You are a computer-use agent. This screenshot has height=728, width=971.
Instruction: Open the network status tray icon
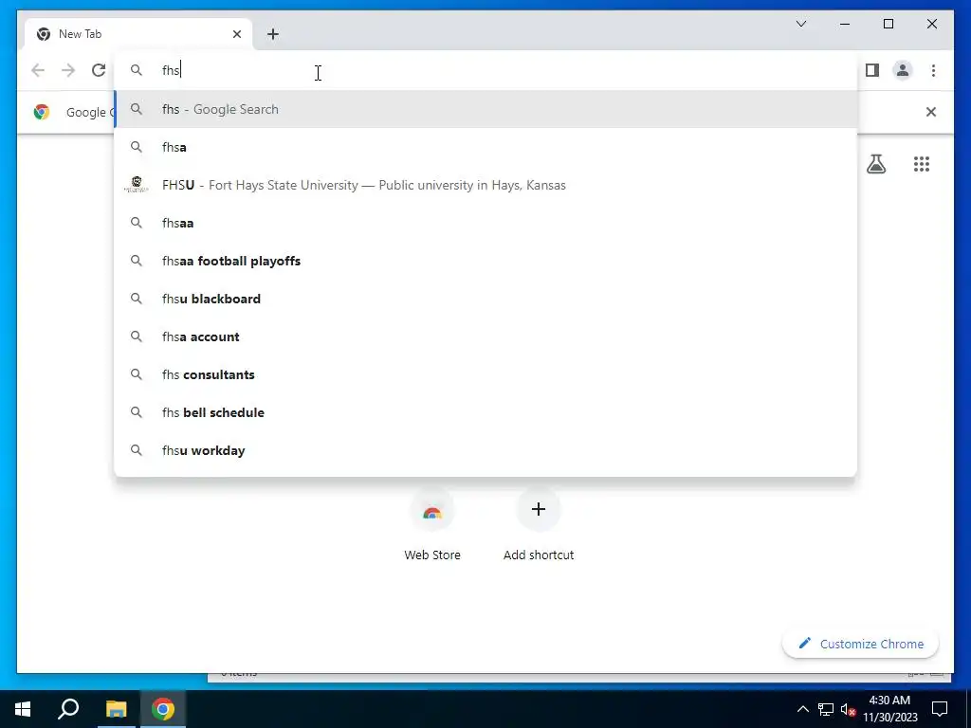(x=826, y=709)
